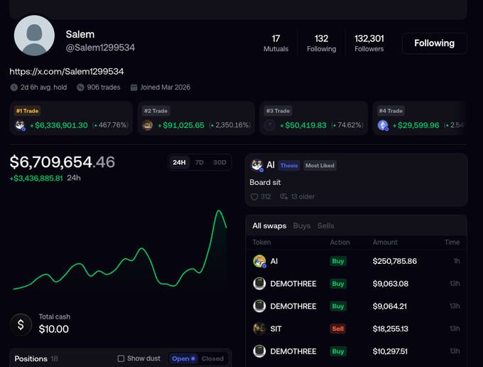Open Salem's profile avatar
This screenshot has height=367, width=483.
click(34, 36)
